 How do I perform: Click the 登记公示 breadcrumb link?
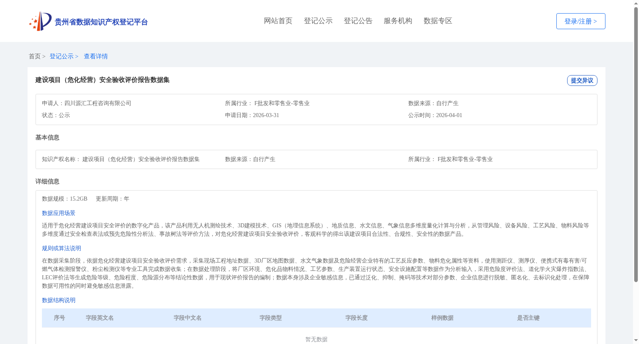point(62,56)
